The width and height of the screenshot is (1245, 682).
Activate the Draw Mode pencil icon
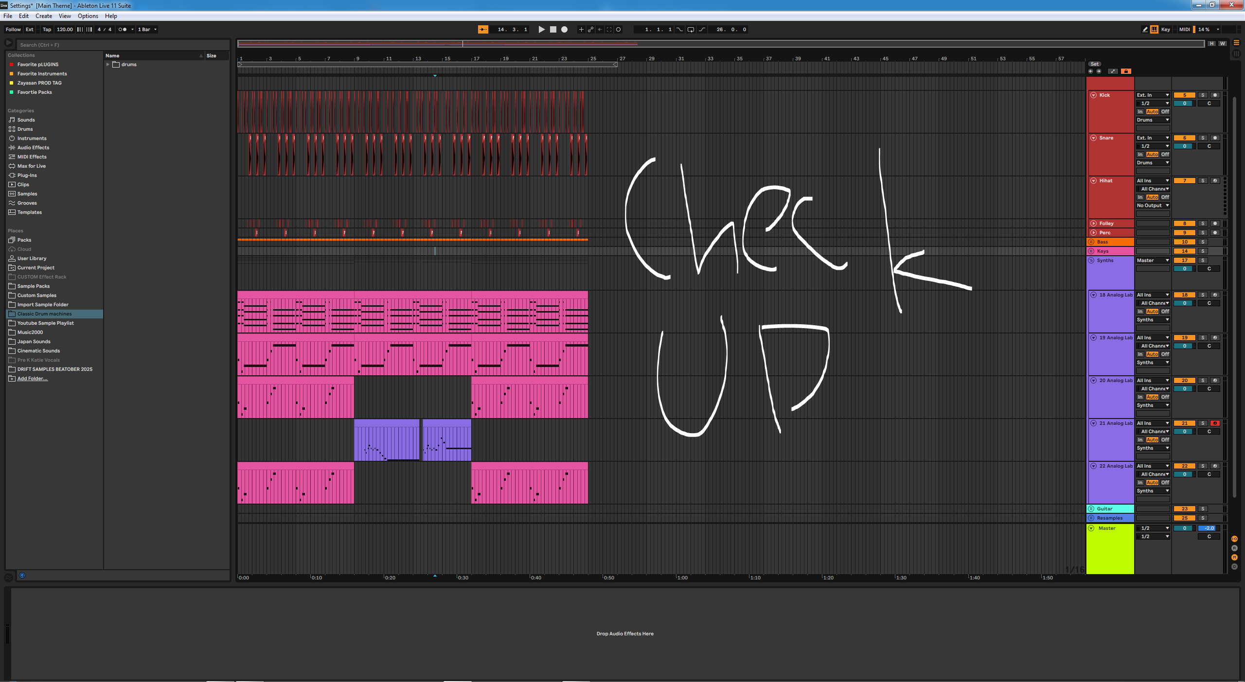pyautogui.click(x=1145, y=30)
